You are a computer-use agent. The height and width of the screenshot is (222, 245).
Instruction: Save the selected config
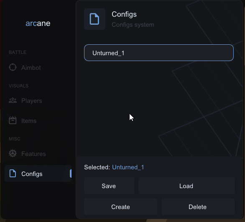109,186
